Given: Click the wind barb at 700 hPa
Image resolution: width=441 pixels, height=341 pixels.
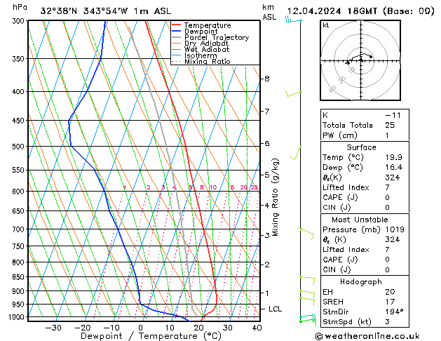Looking at the screenshot, I should click(x=307, y=234).
